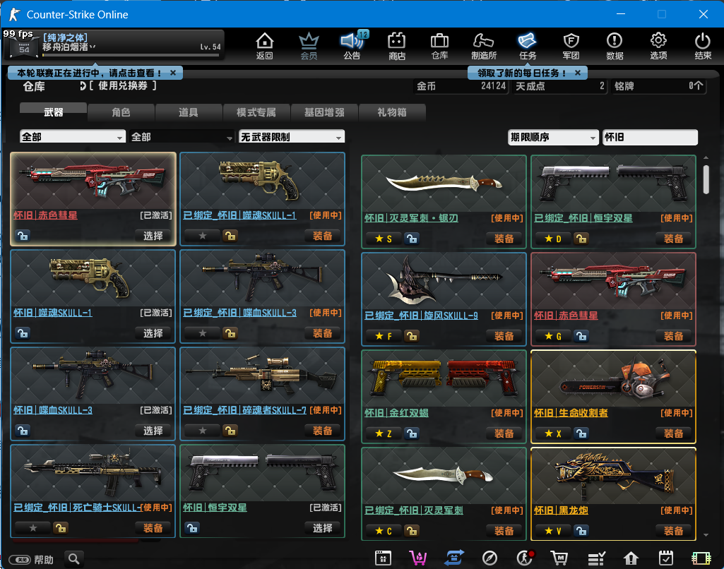
Task: Toggle lock on left 怀旧|赤色彗星 card
Action: (23, 236)
